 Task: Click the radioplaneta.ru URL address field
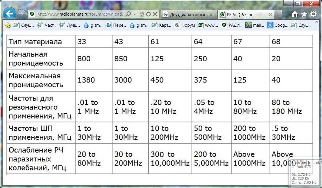[80, 14]
